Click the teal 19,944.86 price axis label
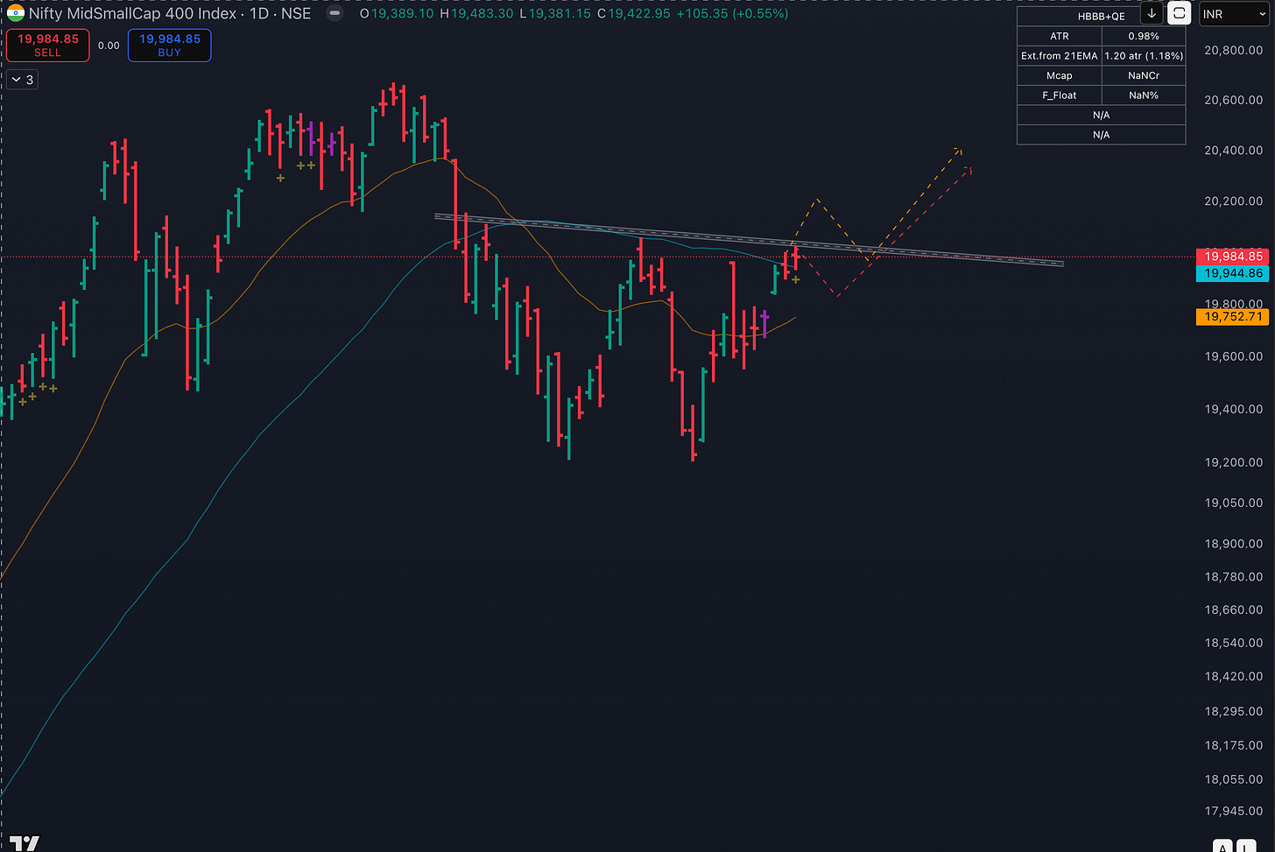Viewport: 1275px width, 852px height. coord(1234,273)
